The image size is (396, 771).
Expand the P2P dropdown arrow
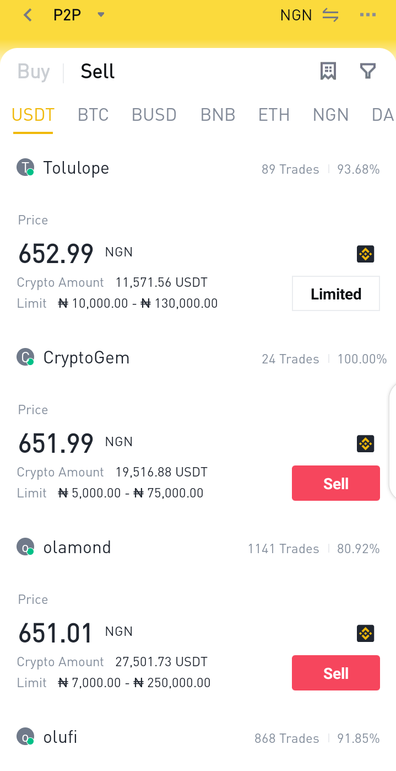[101, 15]
